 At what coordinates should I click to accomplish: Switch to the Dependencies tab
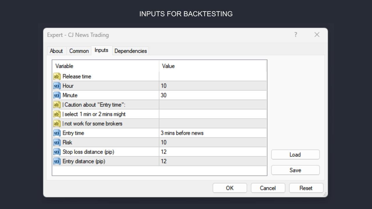click(130, 51)
